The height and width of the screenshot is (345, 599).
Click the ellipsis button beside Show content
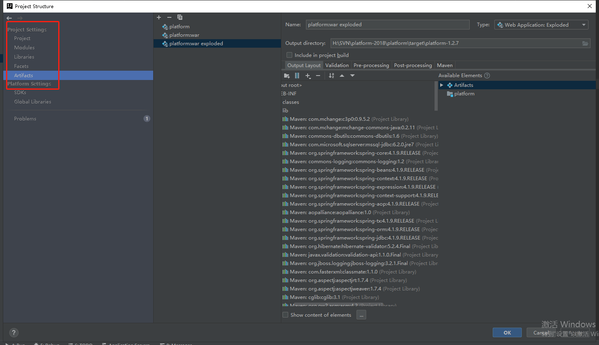(361, 315)
